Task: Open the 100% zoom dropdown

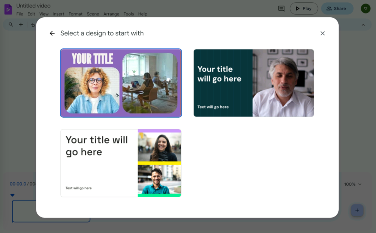Action: click(353, 184)
